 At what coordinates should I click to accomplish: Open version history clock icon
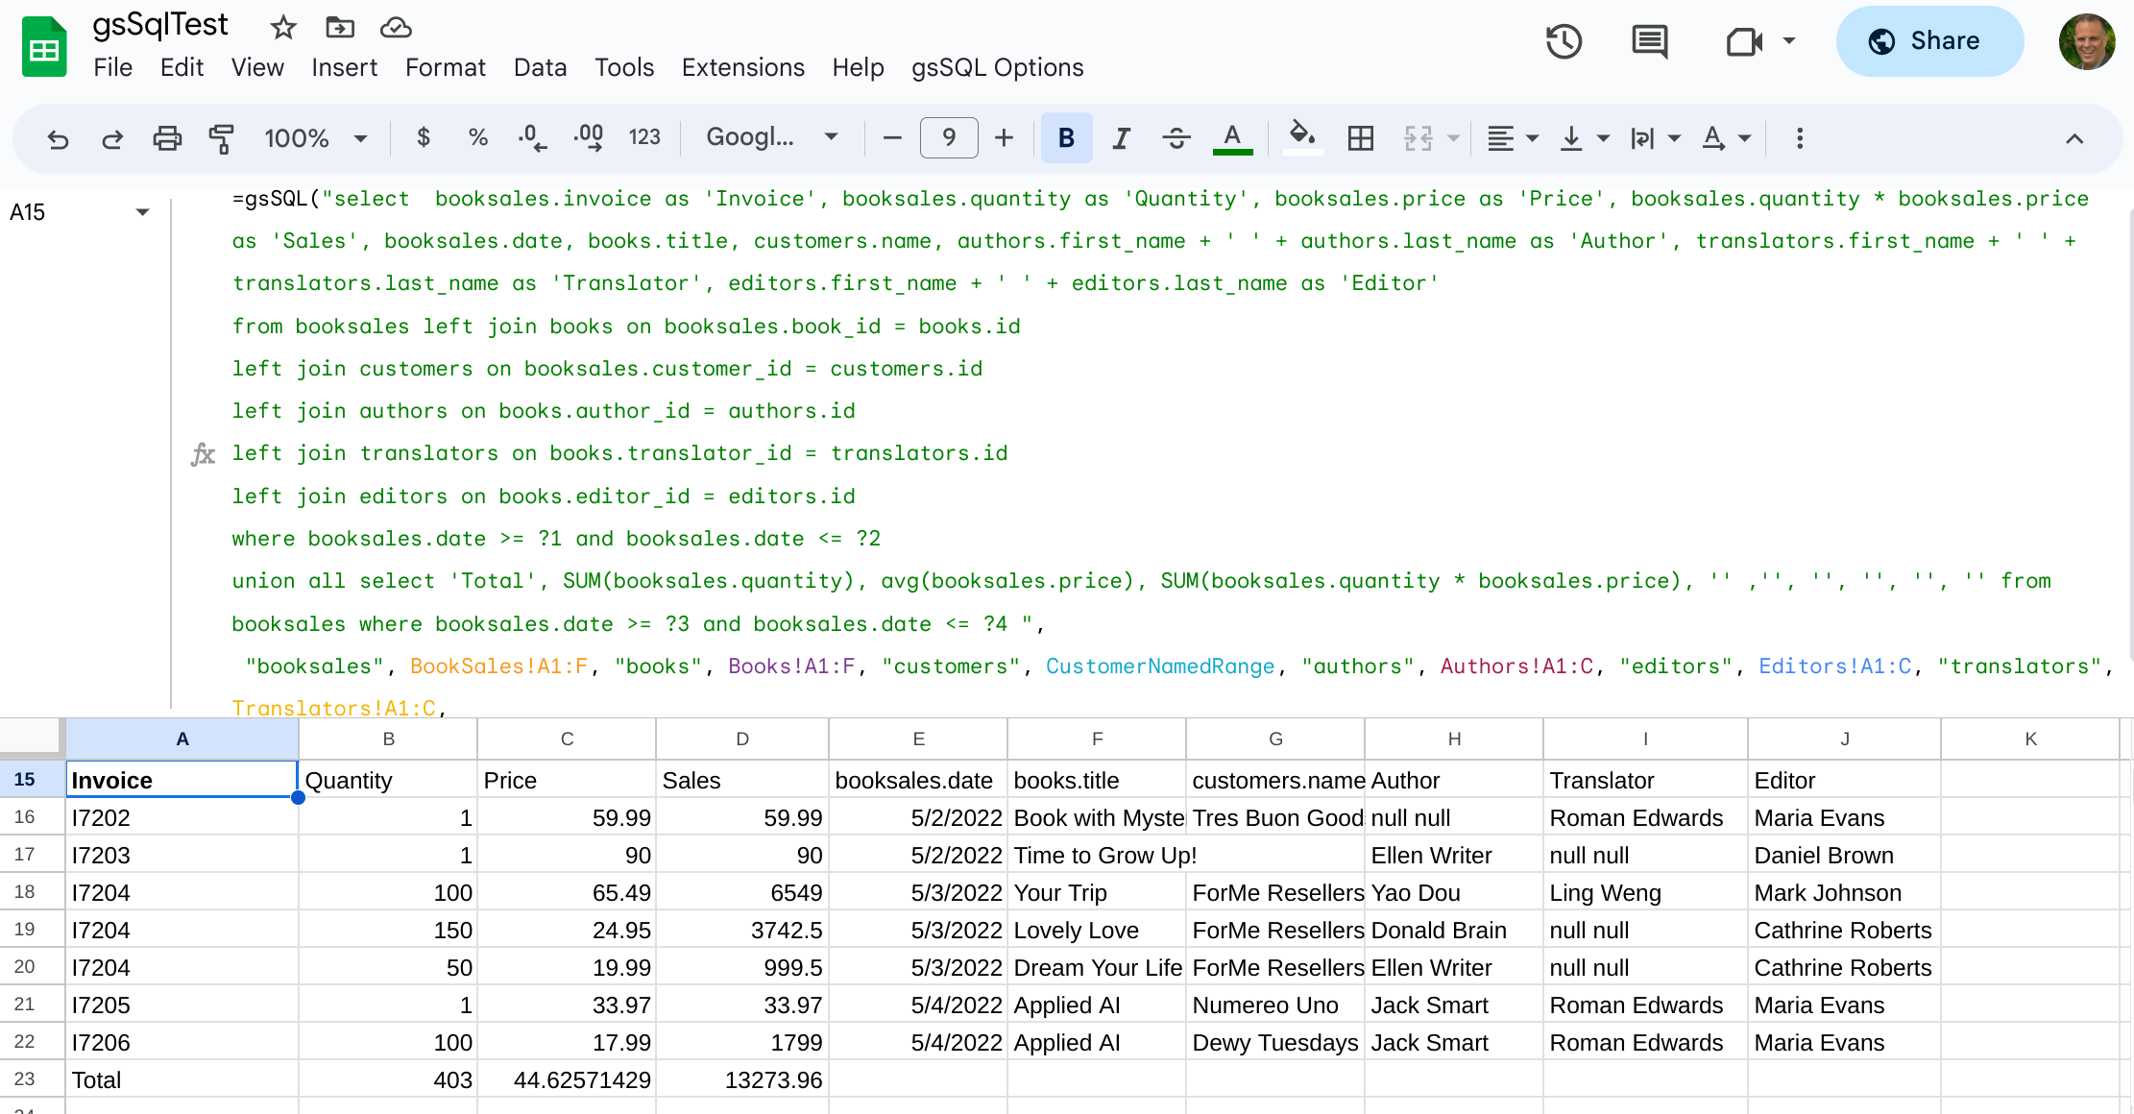click(x=1564, y=41)
